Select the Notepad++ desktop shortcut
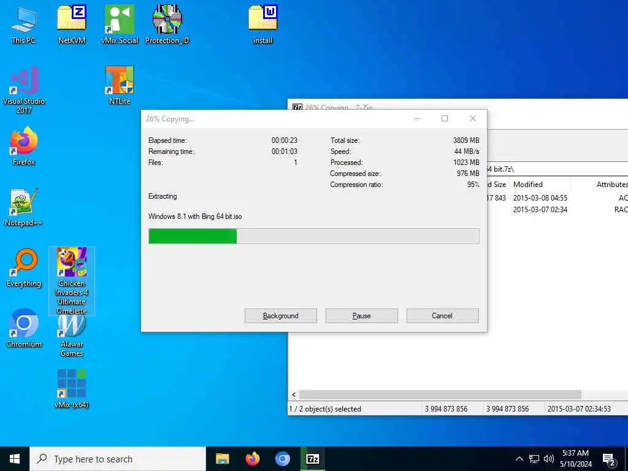The height and width of the screenshot is (471, 628). click(x=24, y=207)
